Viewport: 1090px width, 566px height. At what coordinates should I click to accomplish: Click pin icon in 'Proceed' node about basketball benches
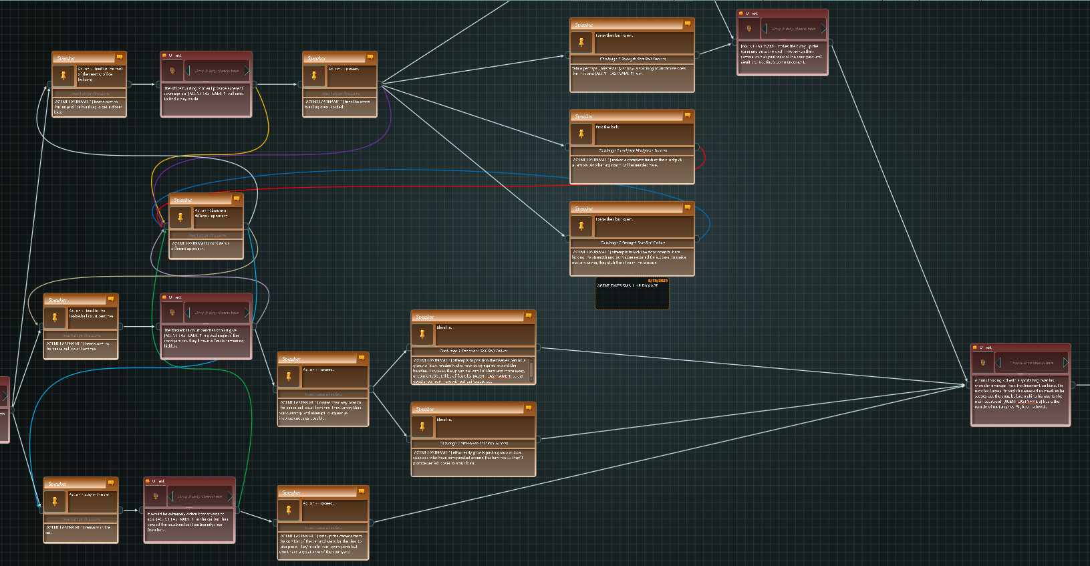[289, 376]
